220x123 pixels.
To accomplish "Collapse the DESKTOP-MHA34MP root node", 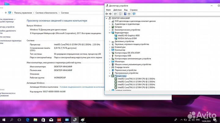I will pyautogui.click(x=107, y=18).
